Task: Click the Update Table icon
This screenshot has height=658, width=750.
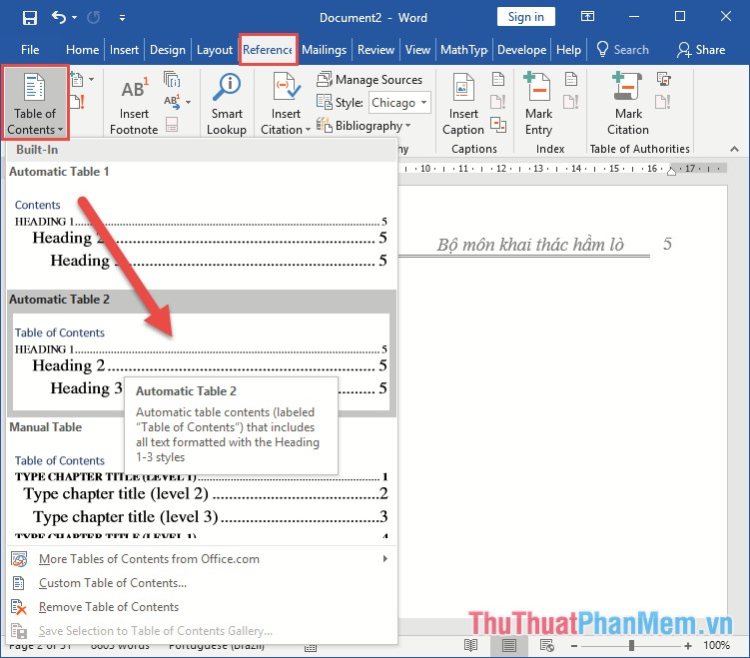Action: pyautogui.click(x=78, y=102)
